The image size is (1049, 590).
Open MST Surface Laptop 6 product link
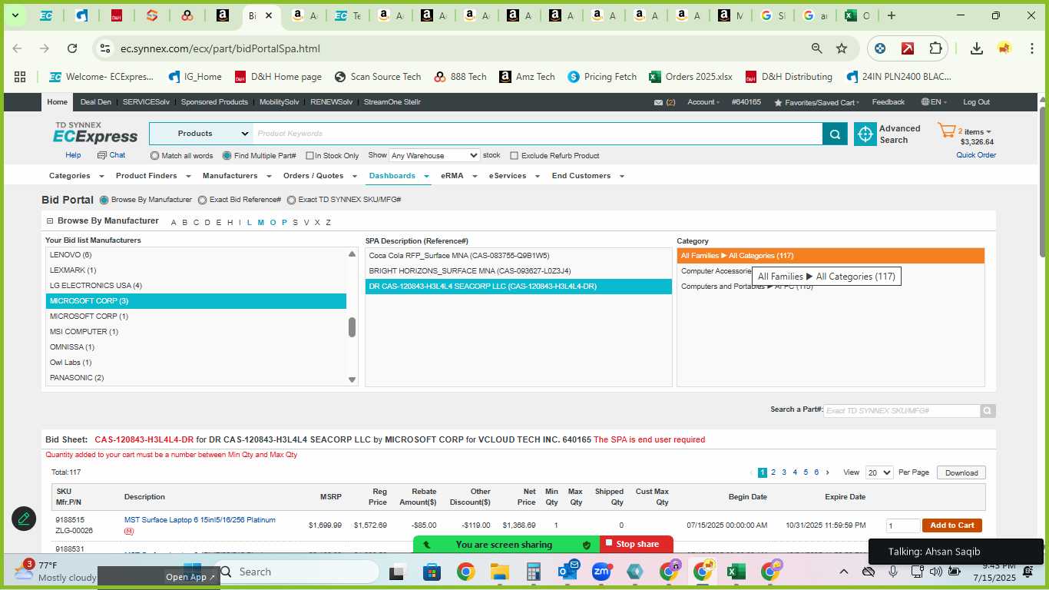pos(200,520)
